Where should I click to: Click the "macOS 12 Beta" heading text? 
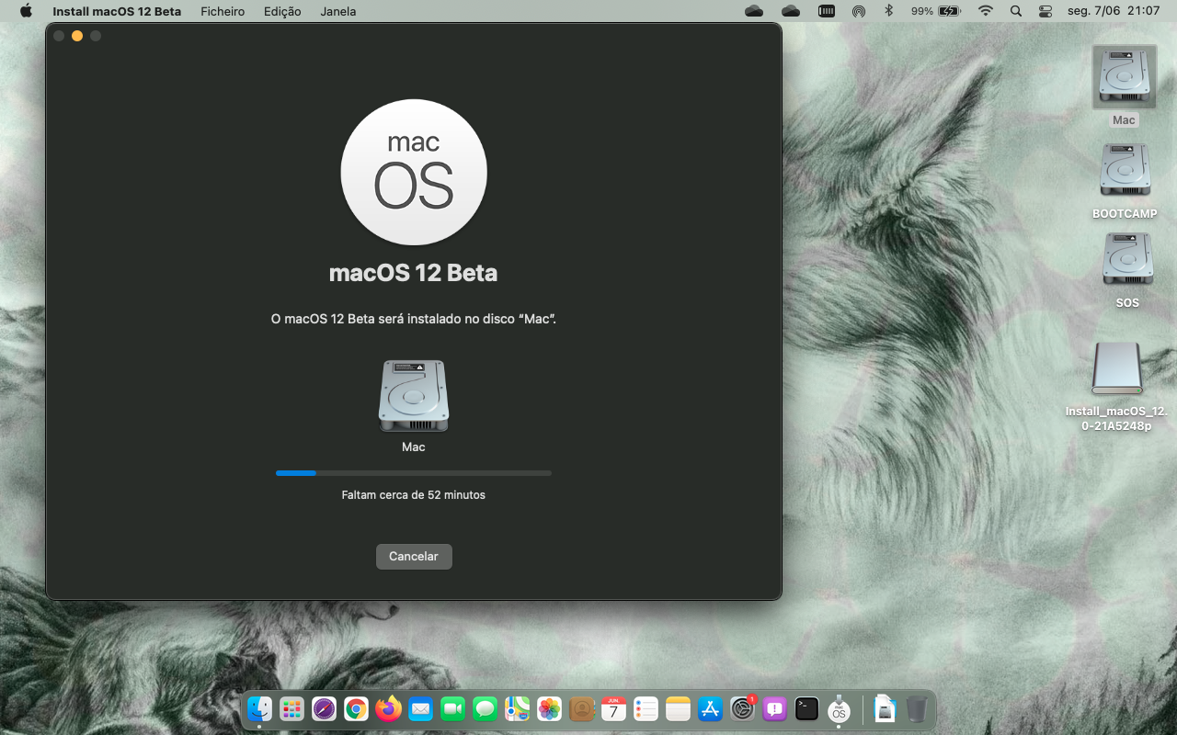pyautogui.click(x=414, y=273)
